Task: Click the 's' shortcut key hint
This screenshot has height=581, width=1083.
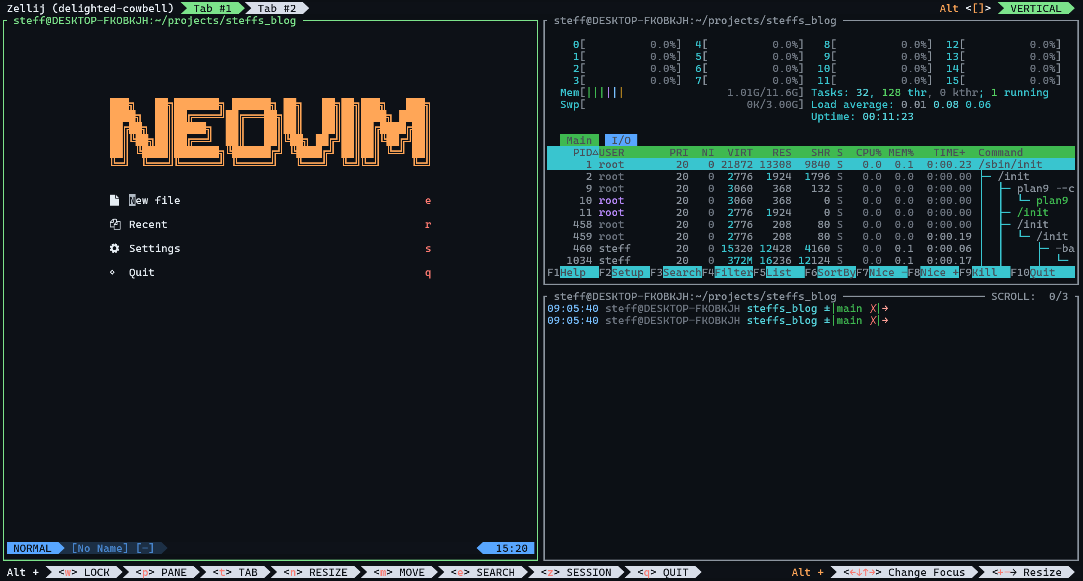Action: click(x=428, y=249)
